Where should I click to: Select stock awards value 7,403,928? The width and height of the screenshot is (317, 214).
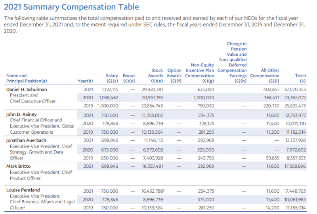click(x=153, y=158)
